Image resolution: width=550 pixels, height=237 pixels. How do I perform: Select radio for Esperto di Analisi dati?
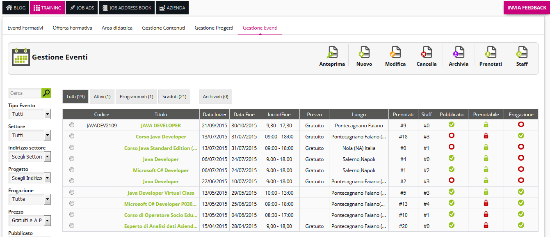coord(72,225)
